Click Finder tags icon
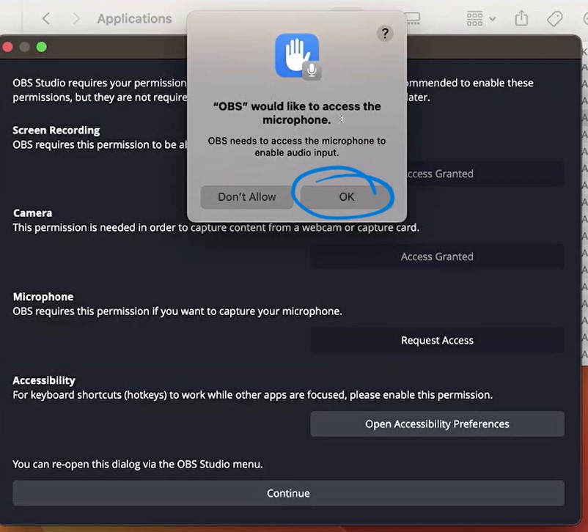The image size is (588, 532). point(554,18)
